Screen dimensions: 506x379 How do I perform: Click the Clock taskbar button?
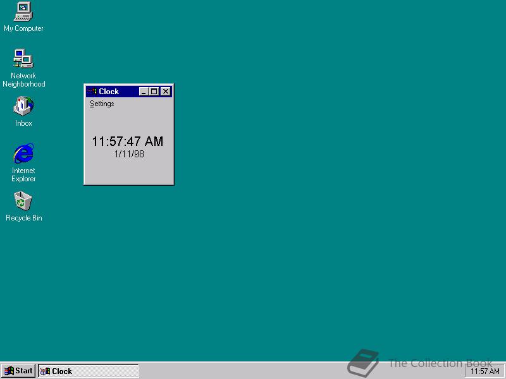click(89, 371)
